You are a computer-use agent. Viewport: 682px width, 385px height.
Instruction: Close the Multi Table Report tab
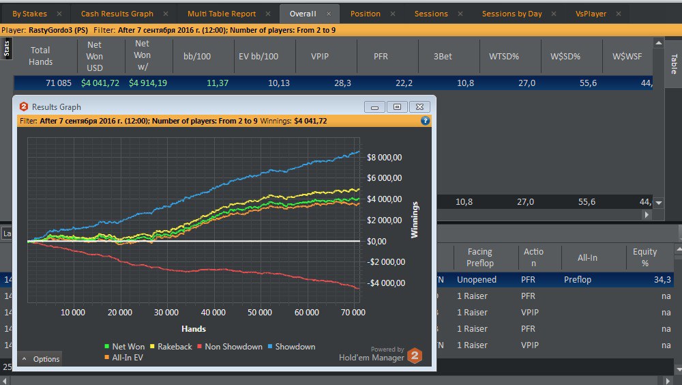(269, 14)
